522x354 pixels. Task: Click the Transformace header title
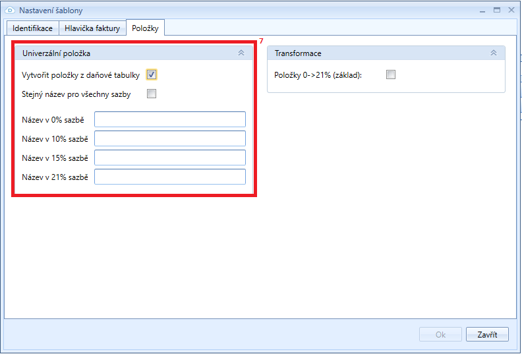(x=298, y=53)
